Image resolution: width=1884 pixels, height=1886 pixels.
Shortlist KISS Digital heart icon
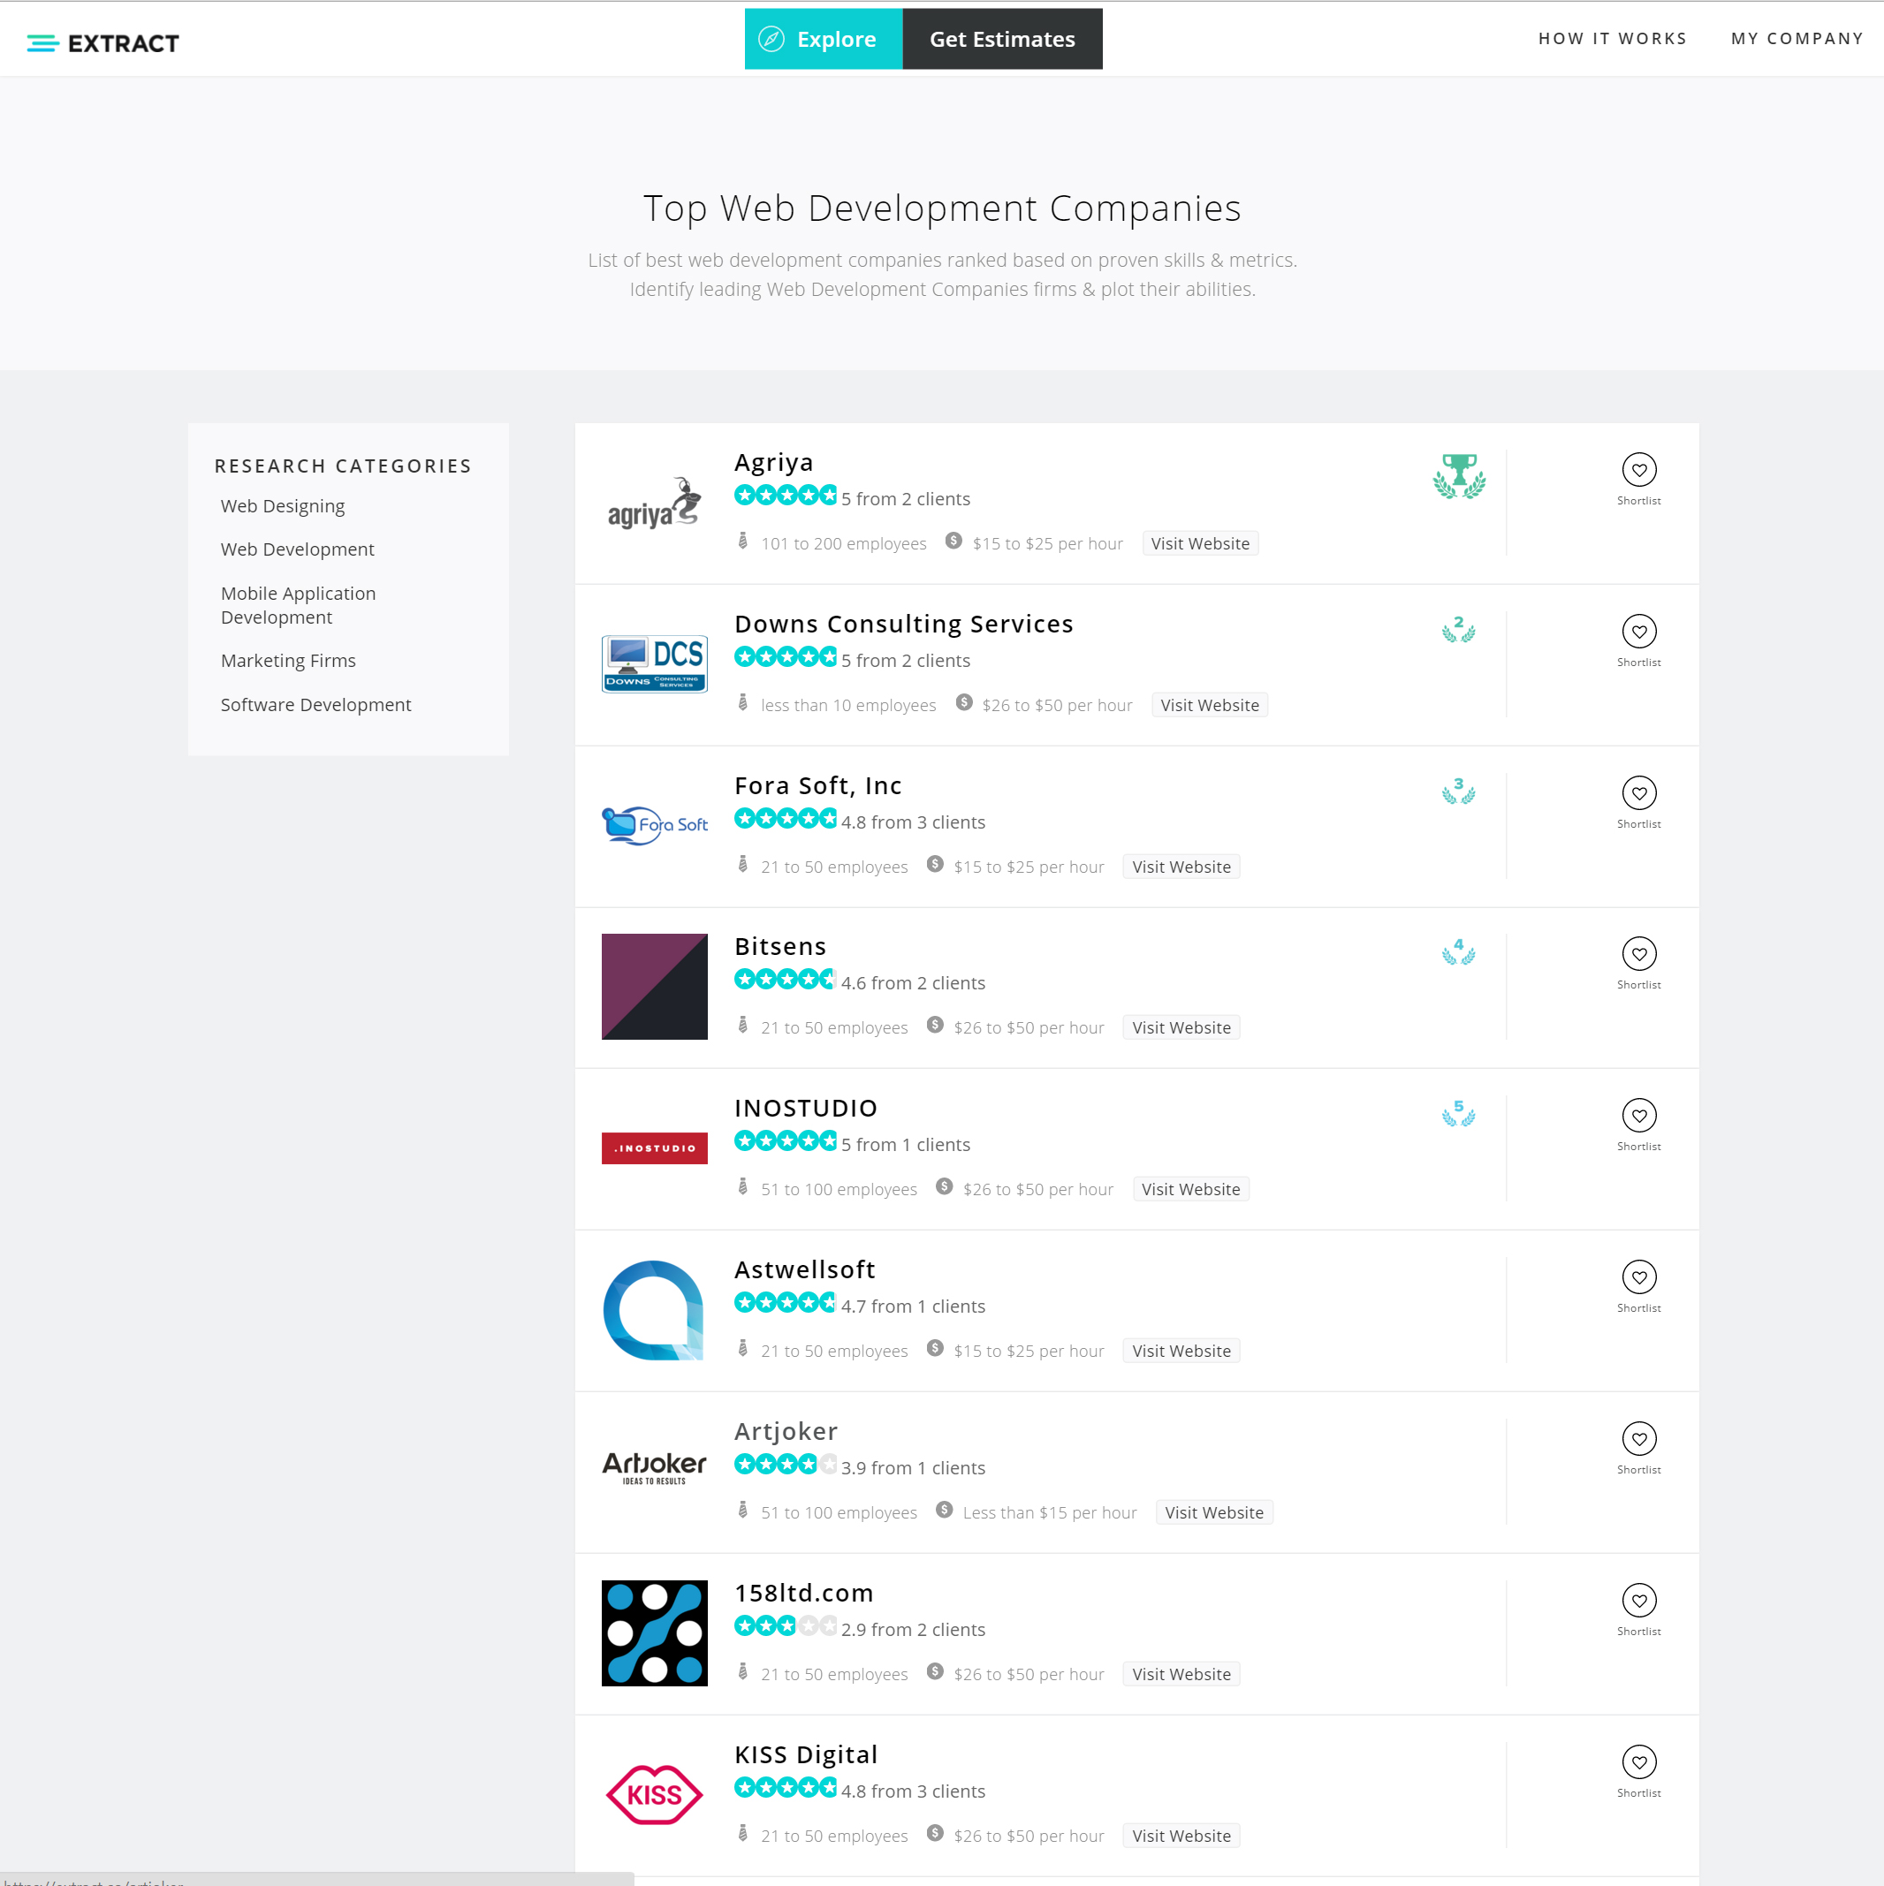tap(1639, 1763)
